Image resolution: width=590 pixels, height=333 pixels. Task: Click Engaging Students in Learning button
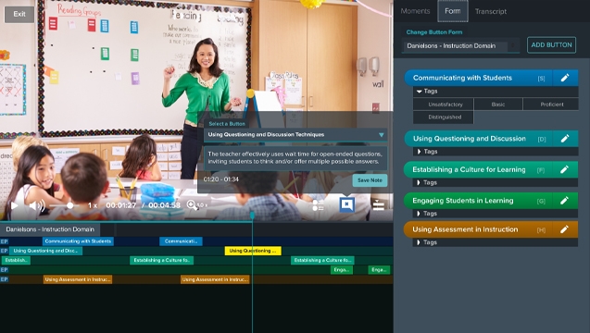click(478, 201)
